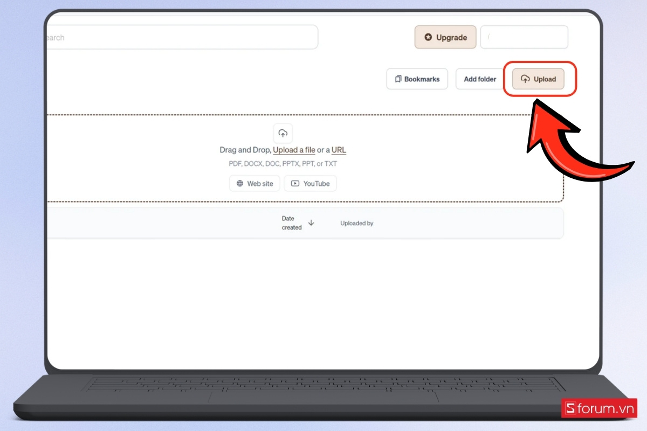Choose the YouTube option
The image size is (647, 431).
pos(311,184)
